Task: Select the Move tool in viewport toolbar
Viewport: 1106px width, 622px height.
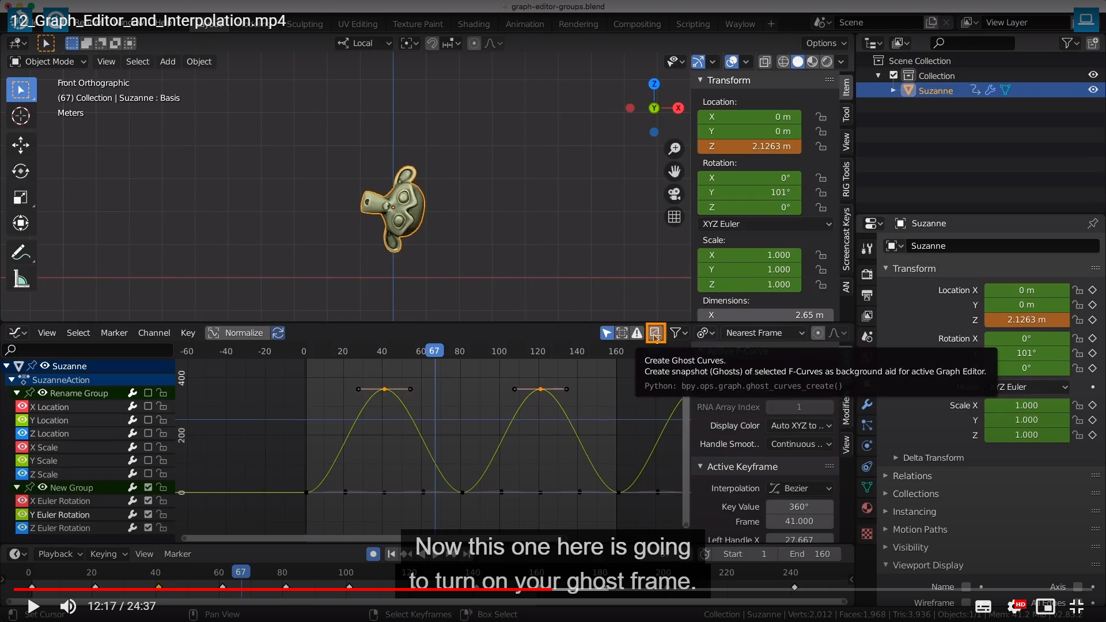Action: (21, 145)
